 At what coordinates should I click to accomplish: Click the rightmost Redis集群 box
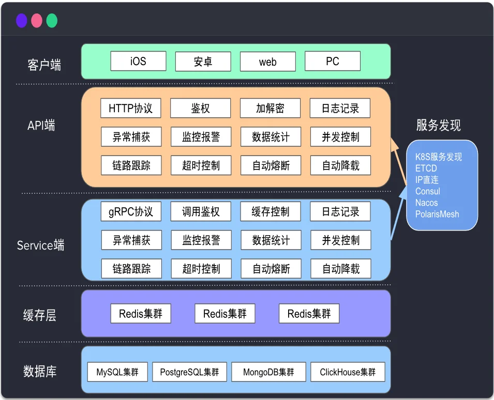tap(309, 314)
